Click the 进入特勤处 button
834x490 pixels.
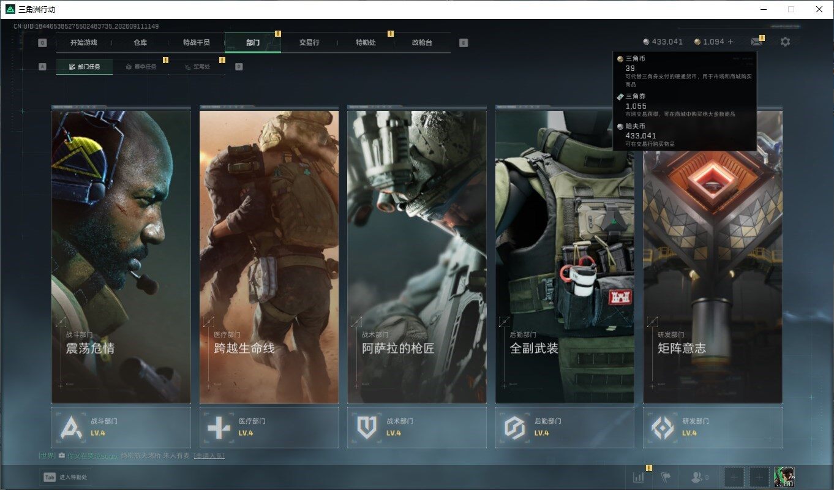[x=66, y=477]
